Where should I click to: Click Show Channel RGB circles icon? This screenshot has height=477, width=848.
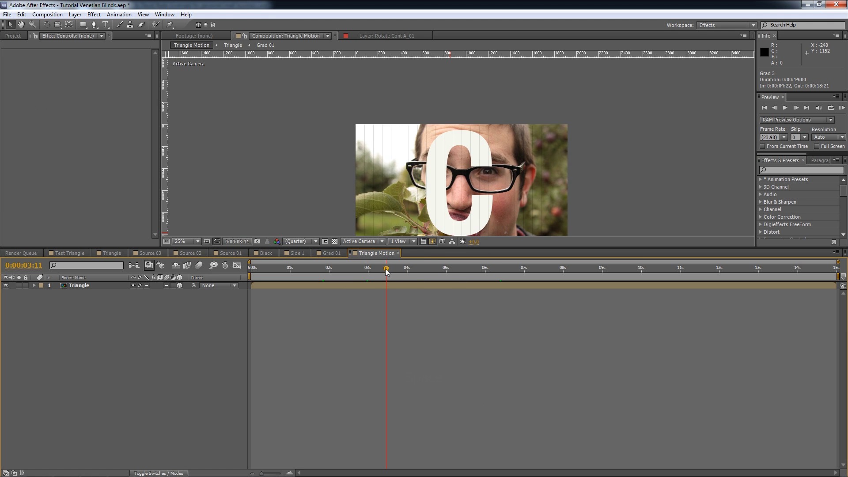click(277, 242)
